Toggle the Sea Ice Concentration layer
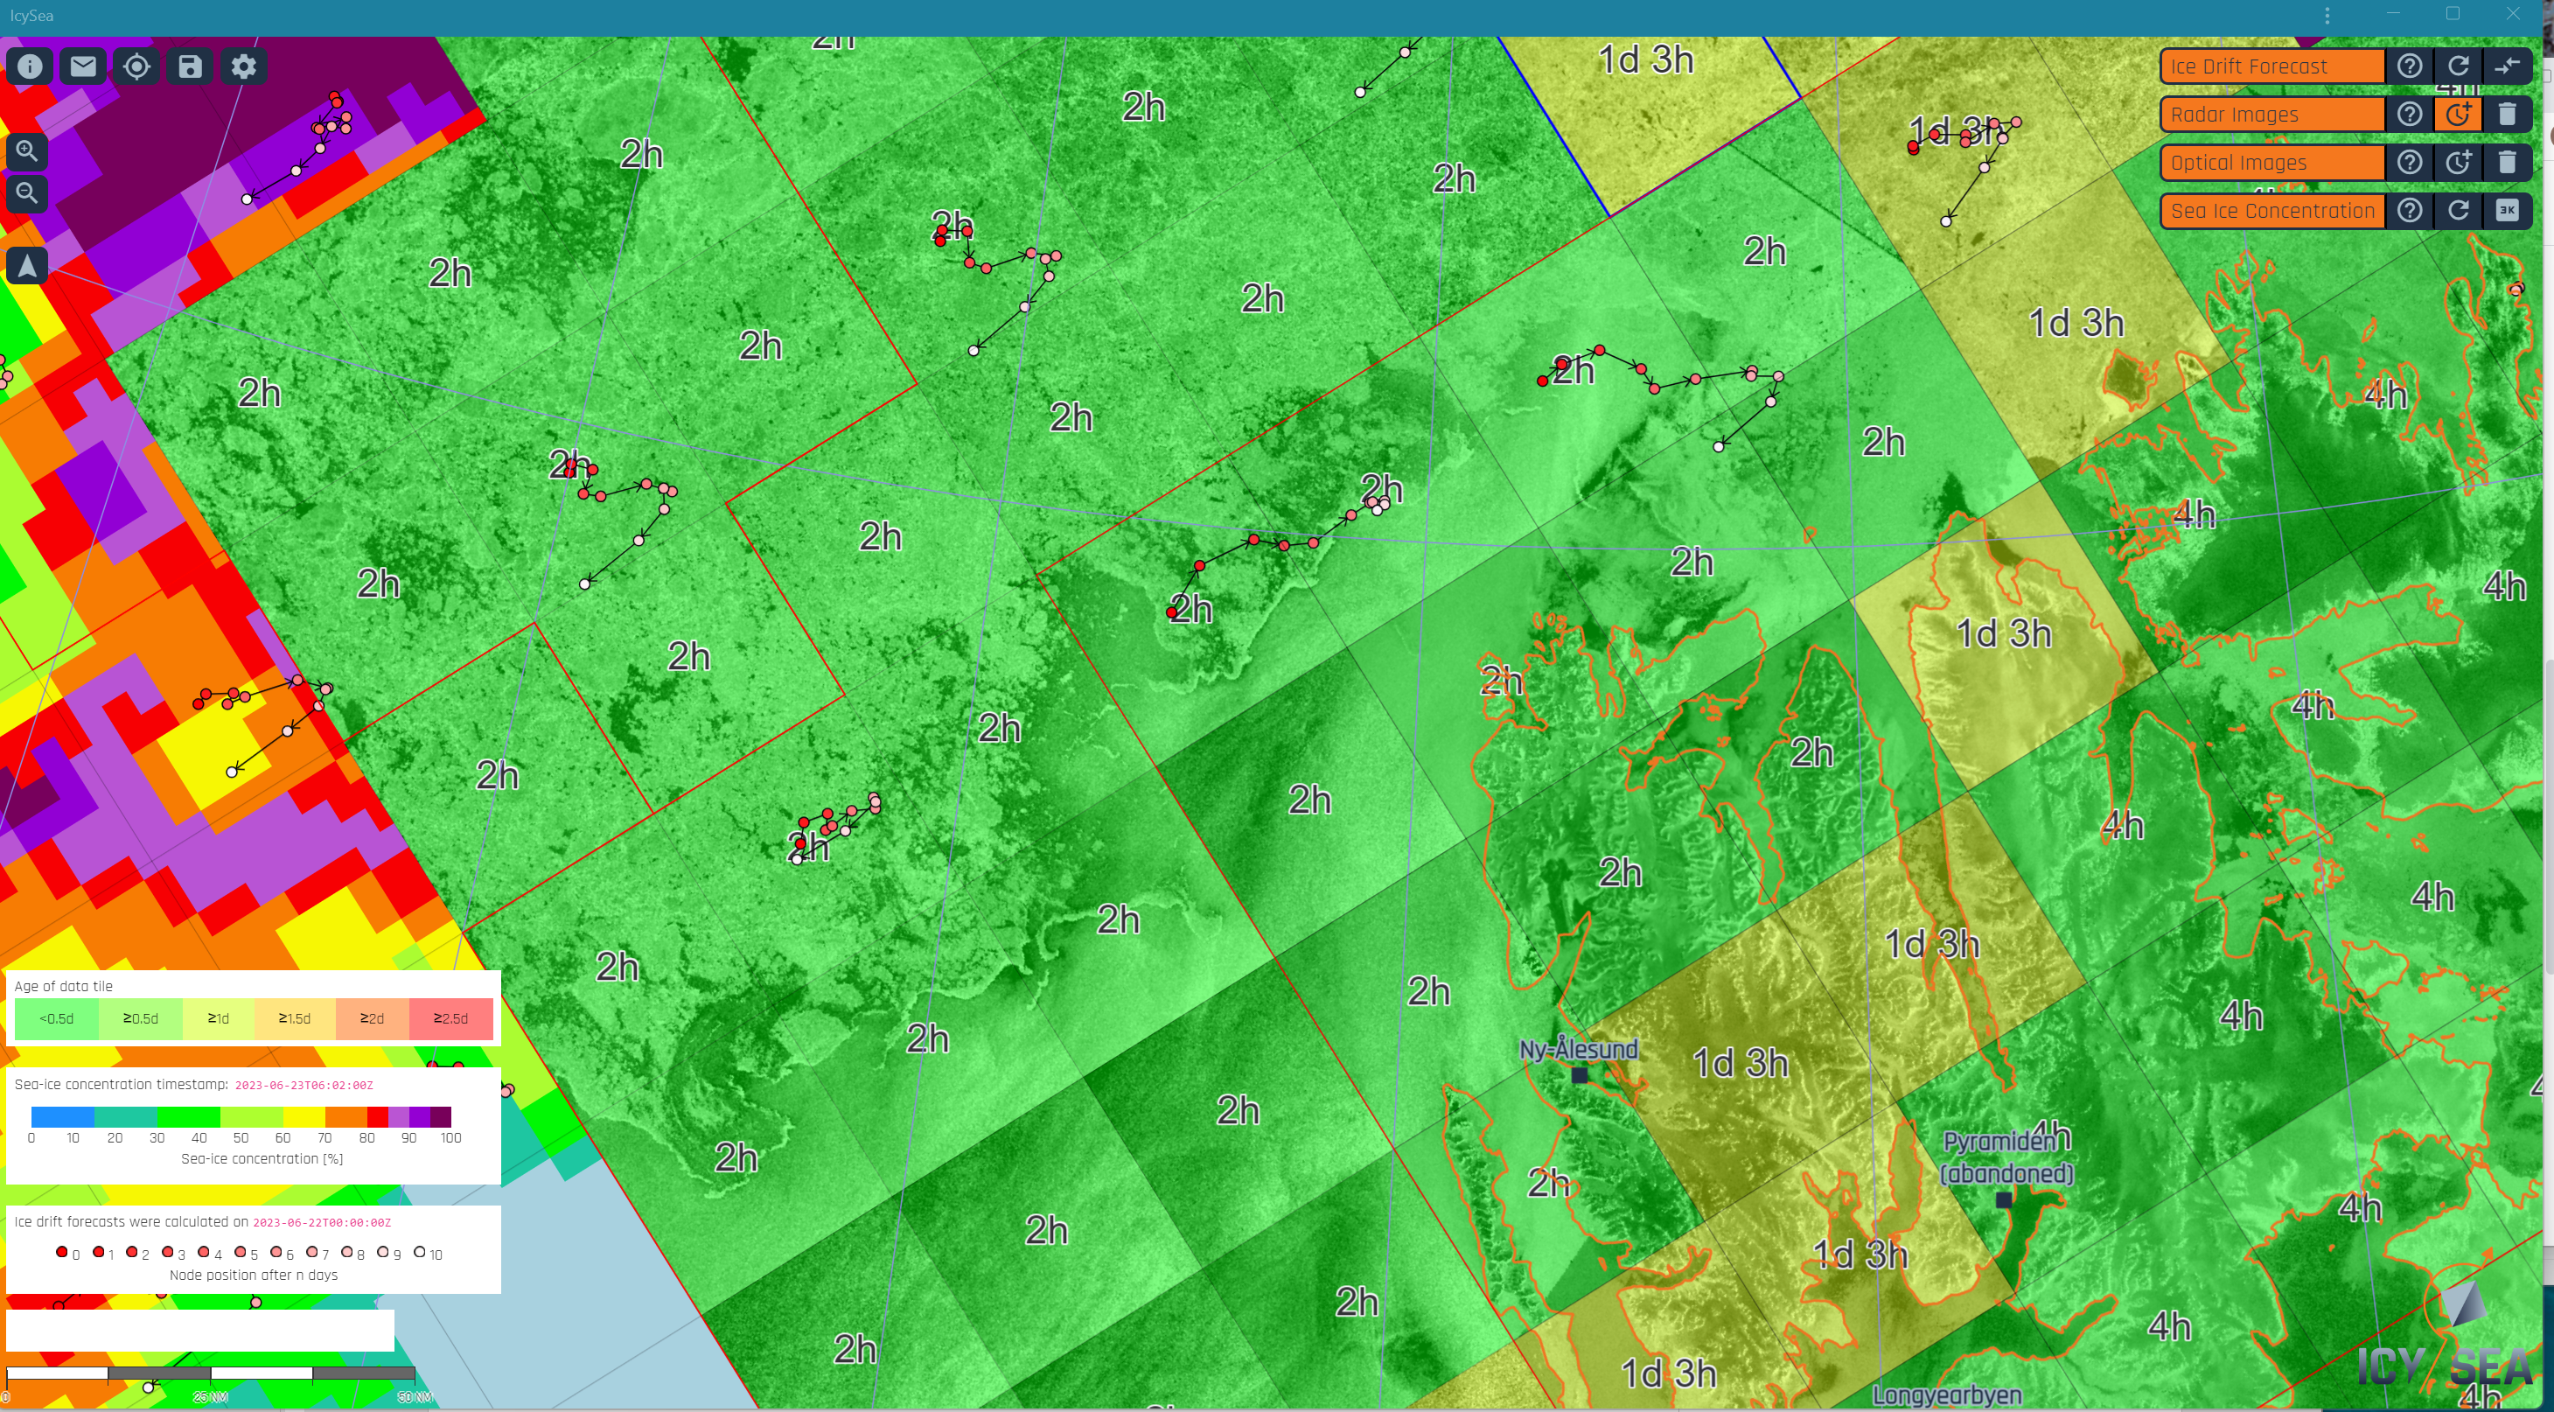Image resolution: width=2554 pixels, height=1412 pixels. click(x=2272, y=210)
